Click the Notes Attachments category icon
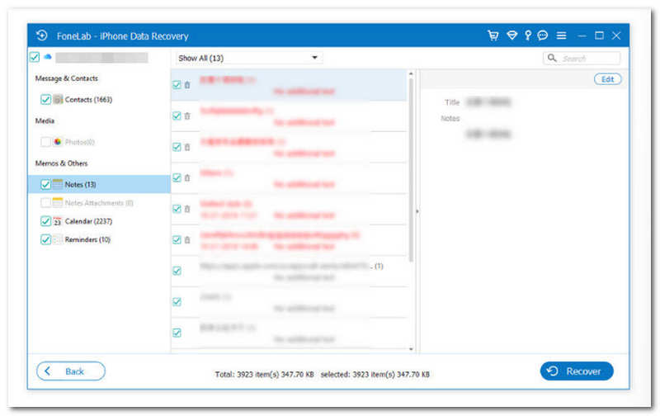 click(58, 202)
